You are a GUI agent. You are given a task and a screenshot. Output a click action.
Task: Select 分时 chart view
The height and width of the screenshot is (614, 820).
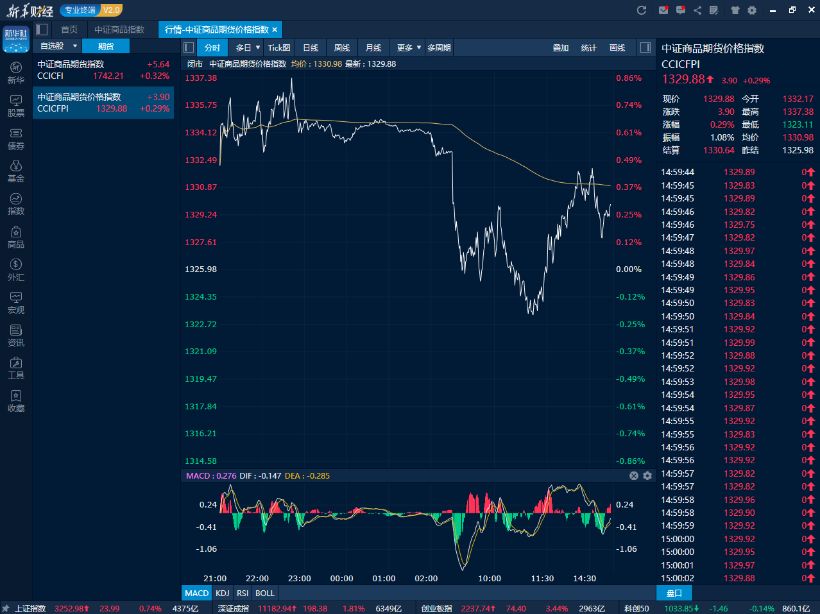pos(212,47)
